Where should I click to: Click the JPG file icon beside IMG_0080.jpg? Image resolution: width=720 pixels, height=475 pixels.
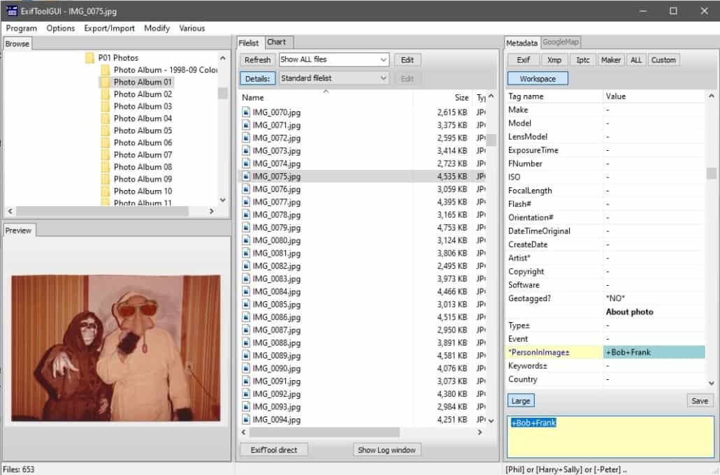(246, 240)
